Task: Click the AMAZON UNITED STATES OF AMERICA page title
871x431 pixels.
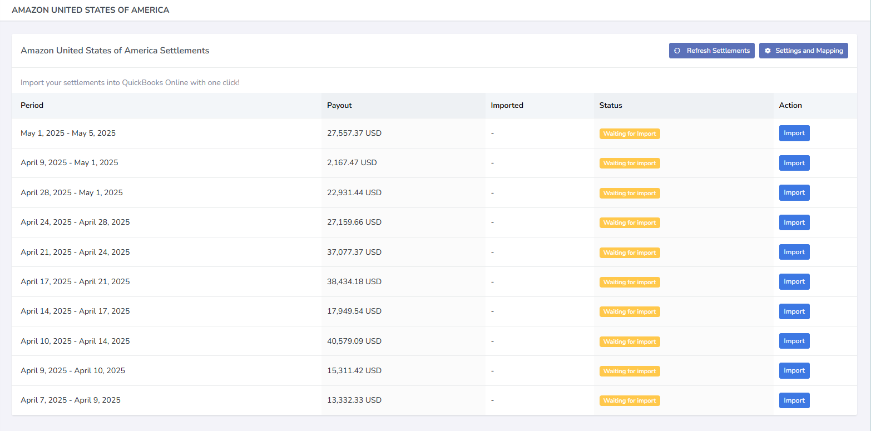Action: point(91,10)
